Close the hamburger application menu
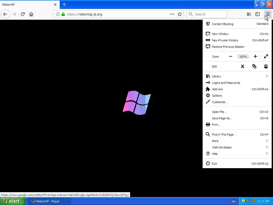 [268, 14]
